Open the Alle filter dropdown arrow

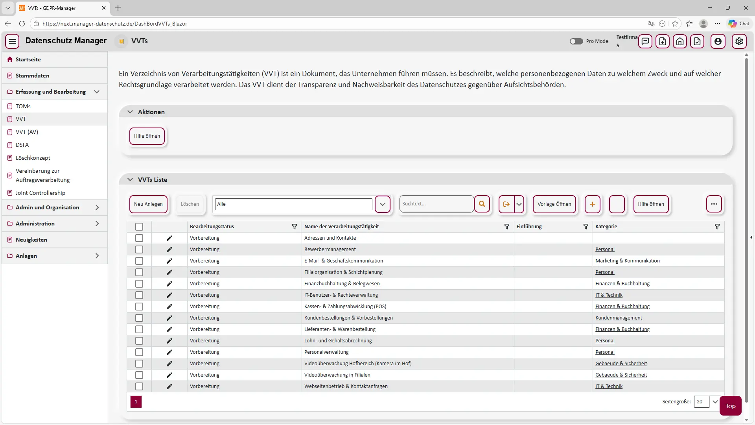(382, 204)
